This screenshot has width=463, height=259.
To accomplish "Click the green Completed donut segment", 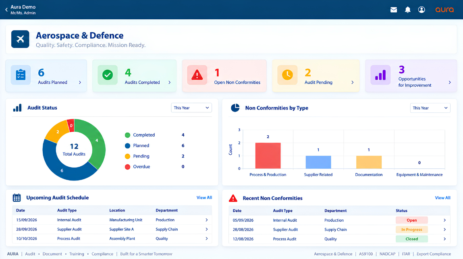I will (x=97, y=141).
